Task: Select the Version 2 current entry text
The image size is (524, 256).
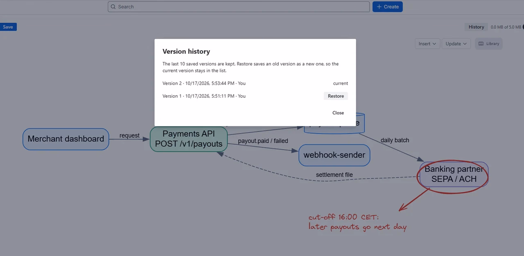Action: 204,83
